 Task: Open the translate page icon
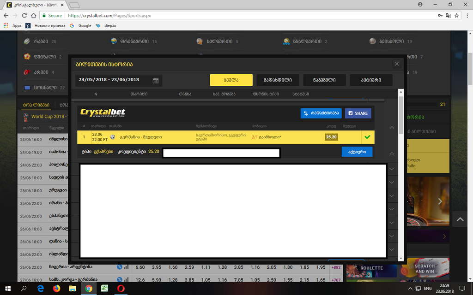[449, 15]
